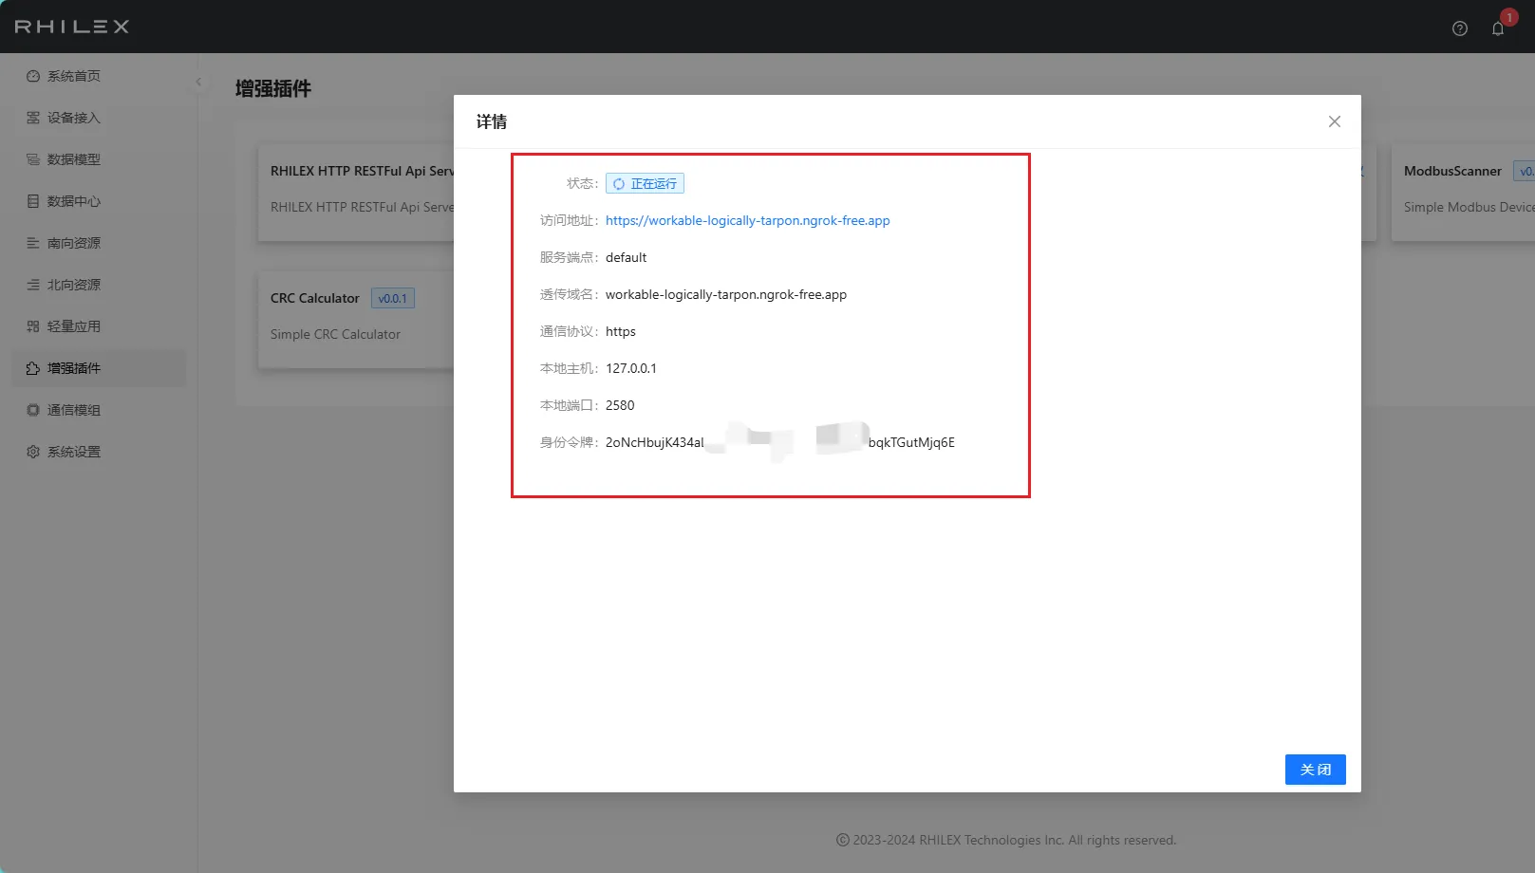Open 通信模组 menu item
The width and height of the screenshot is (1535, 873).
tap(99, 410)
